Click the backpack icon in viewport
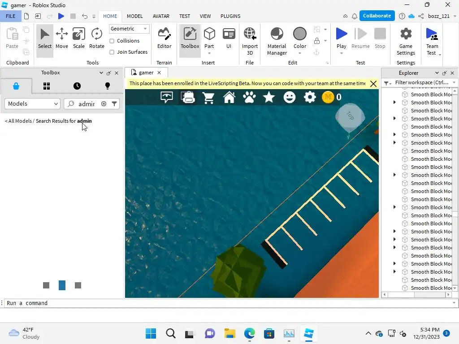Viewport: 459px width, 344px height. (188, 97)
